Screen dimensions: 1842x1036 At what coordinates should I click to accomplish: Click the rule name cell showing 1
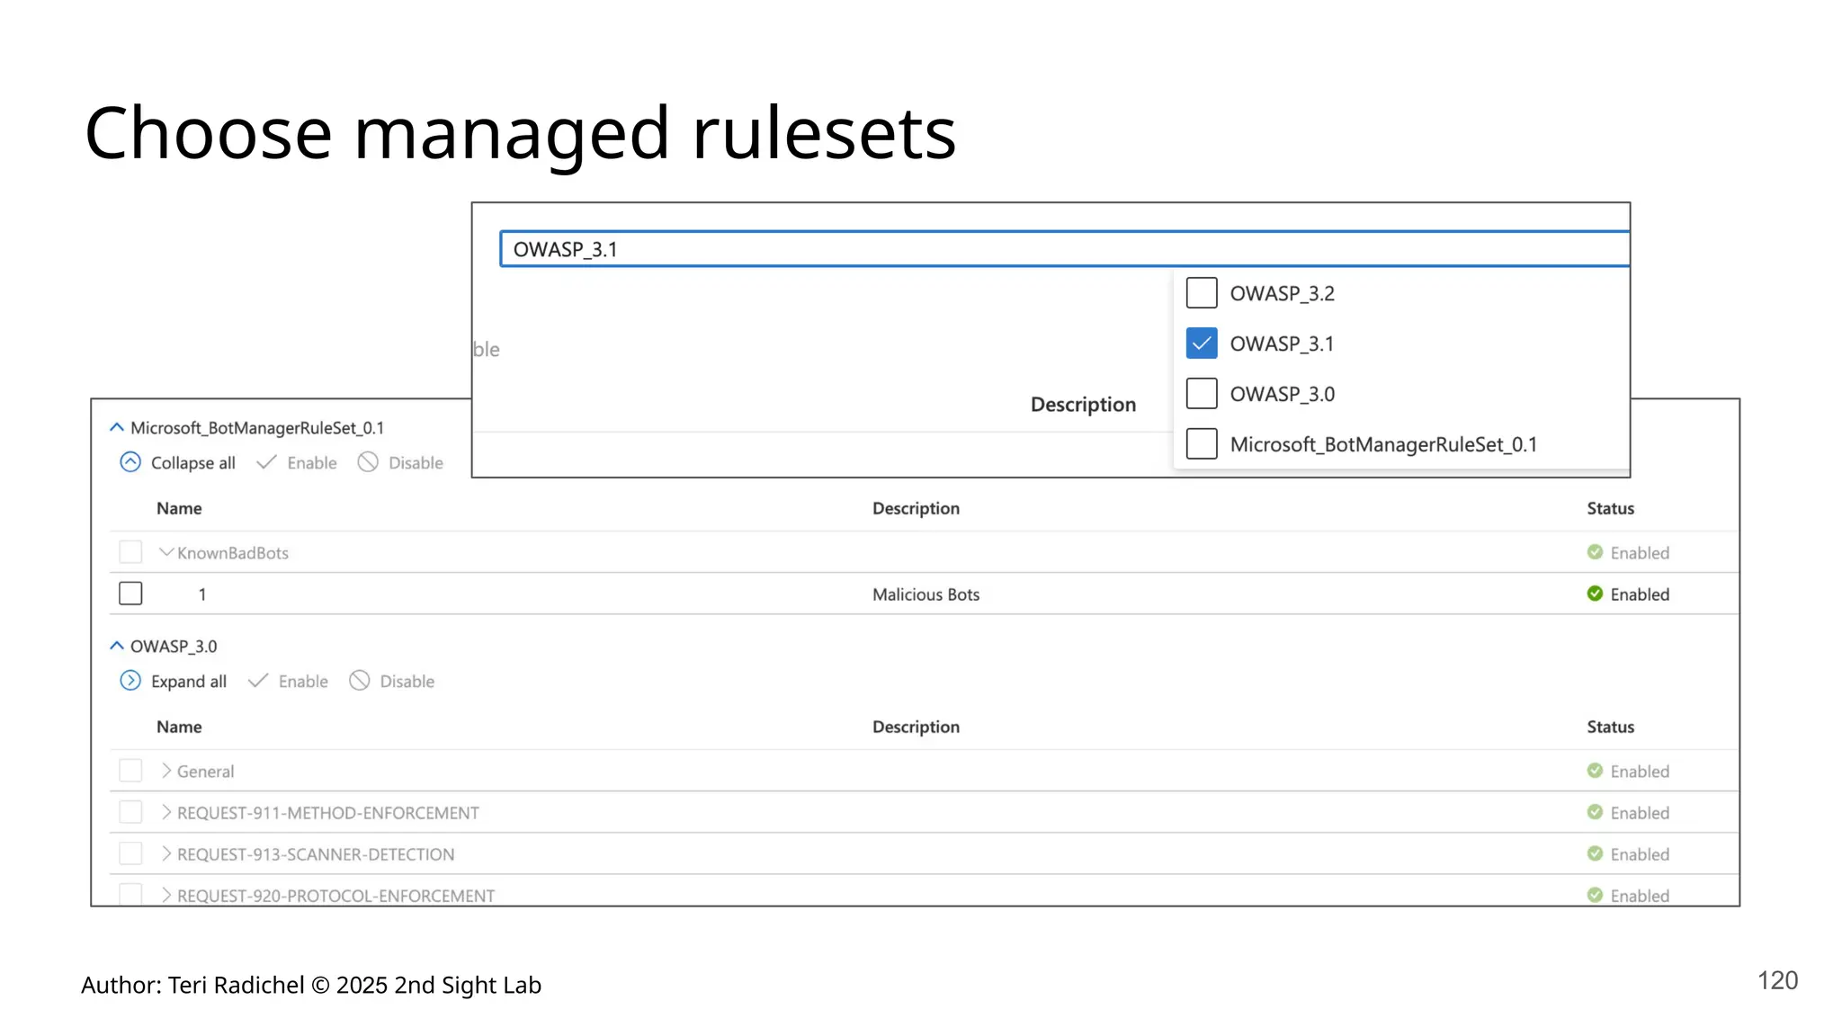(202, 594)
